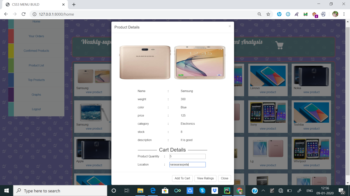Screen dimensions: 350x196
Task: Open the notification center icon
Action: click(342, 191)
